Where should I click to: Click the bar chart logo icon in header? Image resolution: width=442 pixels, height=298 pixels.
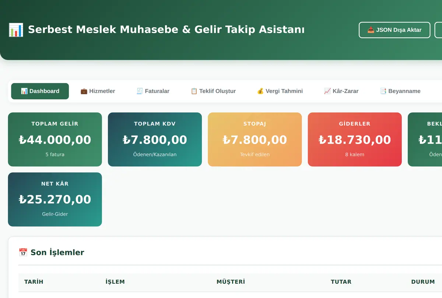[x=16, y=30]
